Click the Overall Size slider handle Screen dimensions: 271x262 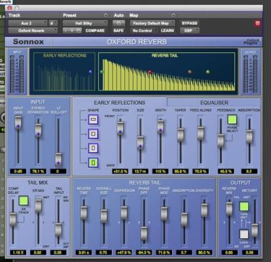104,216
